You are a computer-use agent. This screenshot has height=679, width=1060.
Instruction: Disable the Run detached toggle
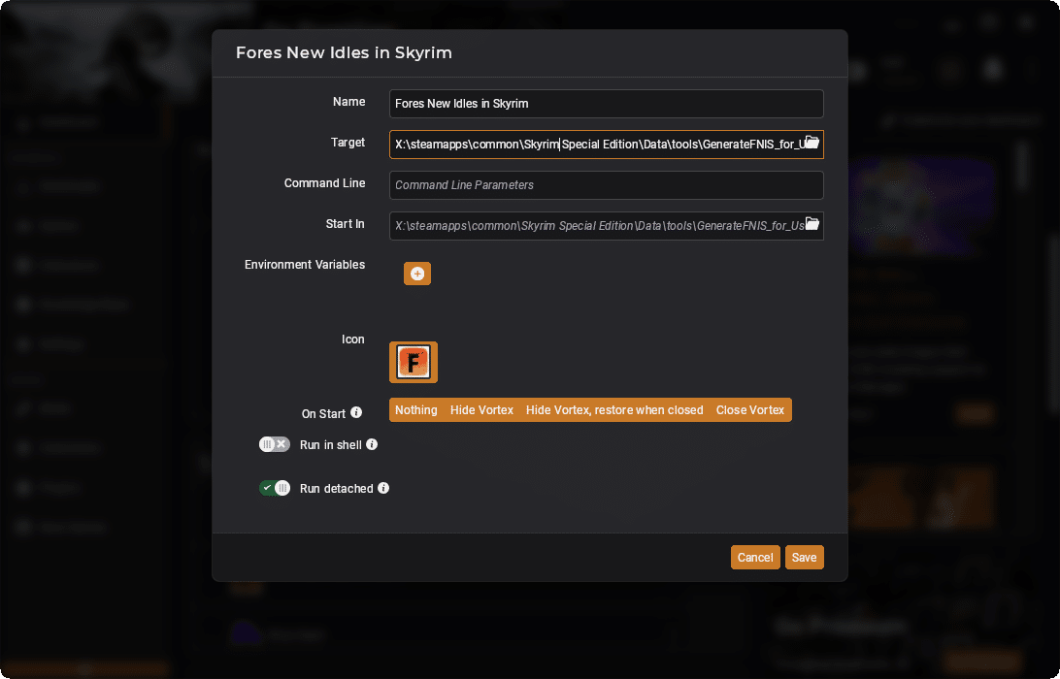coord(275,488)
